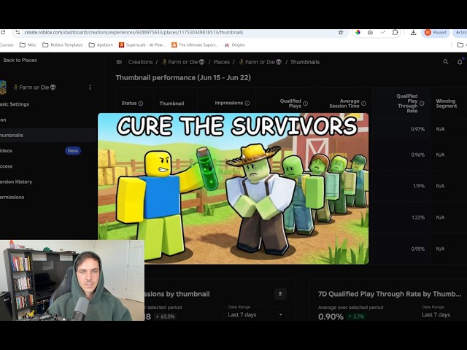Click the 0.95% play through rate value

tap(417, 249)
